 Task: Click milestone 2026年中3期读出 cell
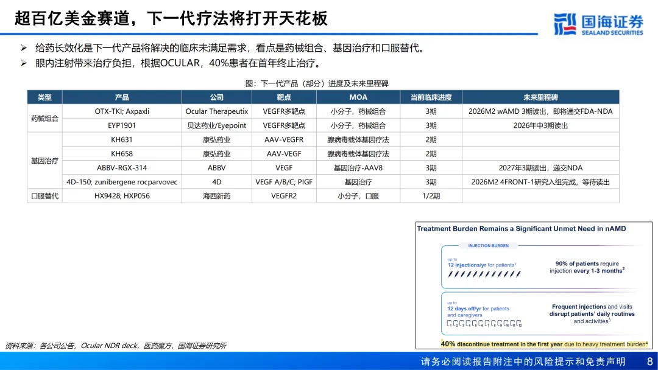coord(540,125)
